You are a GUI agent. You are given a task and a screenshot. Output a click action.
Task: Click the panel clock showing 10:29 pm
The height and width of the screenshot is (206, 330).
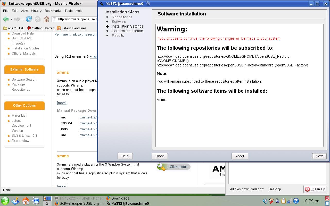point(311,201)
